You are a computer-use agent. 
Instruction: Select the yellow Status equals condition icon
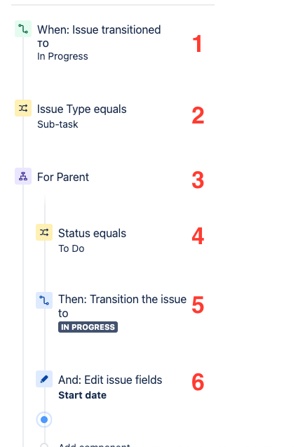(x=44, y=232)
